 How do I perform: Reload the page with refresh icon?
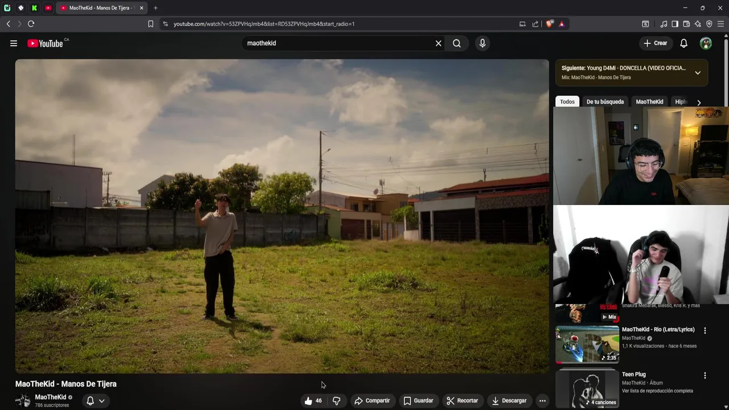pos(31,24)
